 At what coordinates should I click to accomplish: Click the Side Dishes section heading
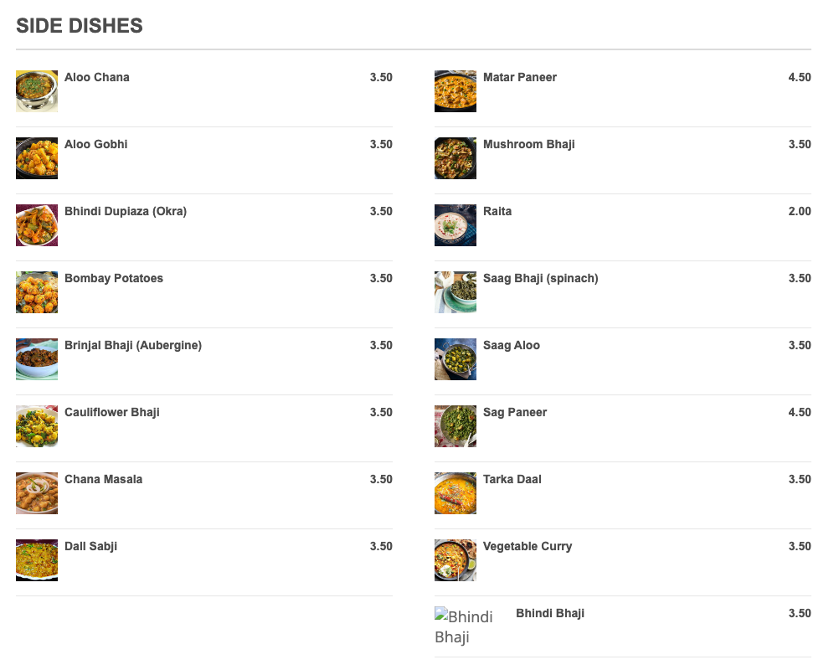tap(80, 26)
